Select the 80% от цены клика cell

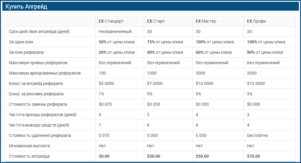[x=265, y=52]
